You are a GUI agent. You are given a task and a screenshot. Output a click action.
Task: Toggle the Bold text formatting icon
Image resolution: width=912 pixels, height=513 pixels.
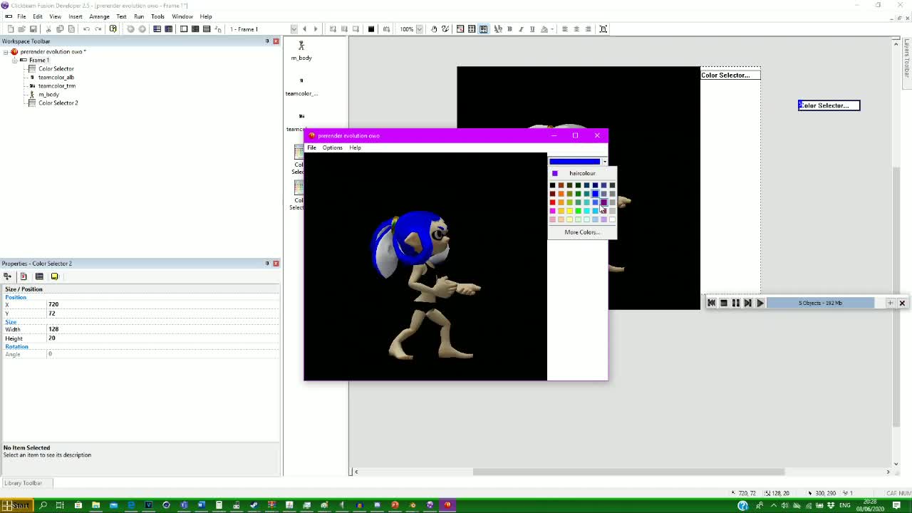[509, 29]
